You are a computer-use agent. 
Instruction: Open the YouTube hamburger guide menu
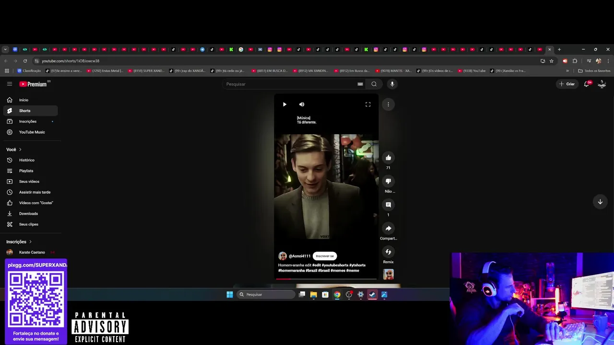click(9, 84)
